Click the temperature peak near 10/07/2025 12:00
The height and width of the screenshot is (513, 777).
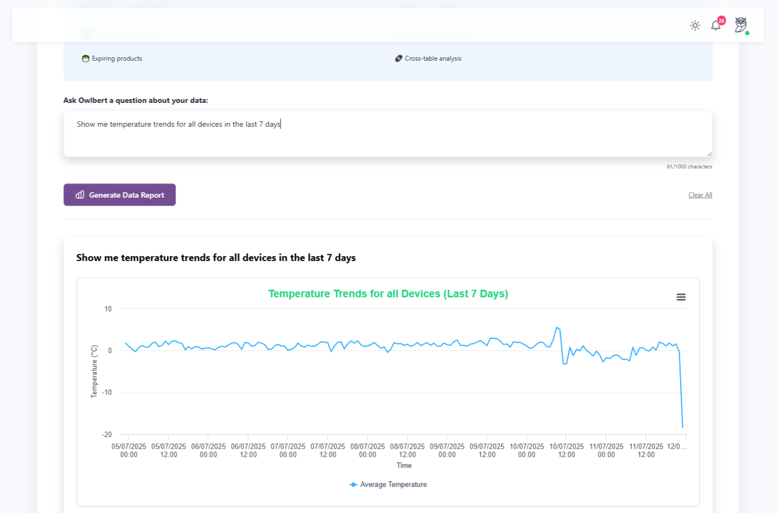556,328
